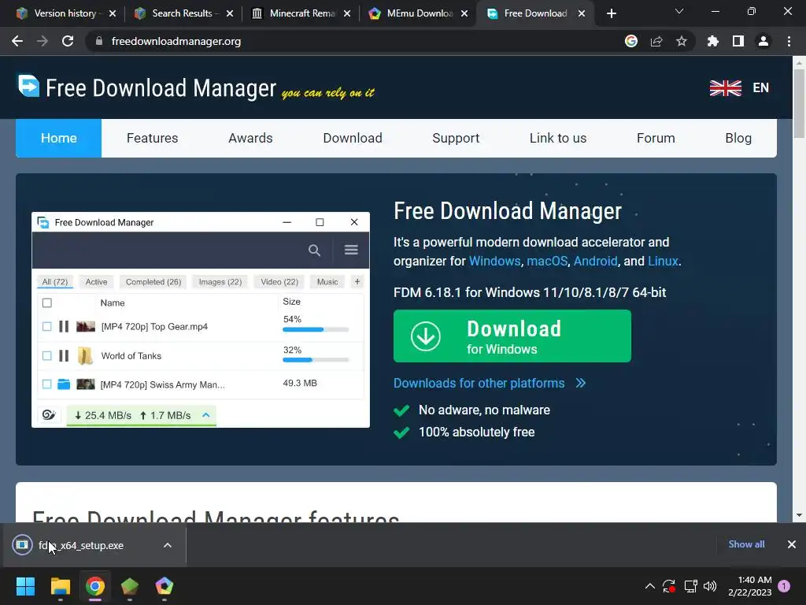The image size is (806, 605).
Task: Open the Blog menu item
Action: [738, 138]
